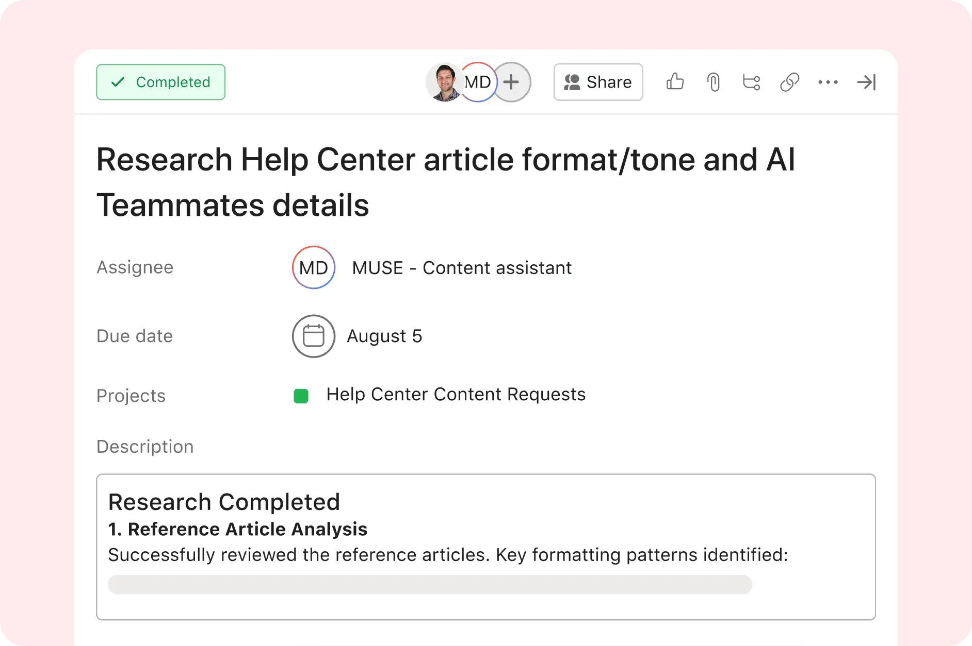
Task: Copy the task link via the link icon
Action: [789, 82]
